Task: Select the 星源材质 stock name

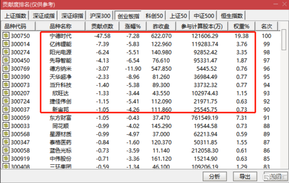Action: click(x=61, y=134)
